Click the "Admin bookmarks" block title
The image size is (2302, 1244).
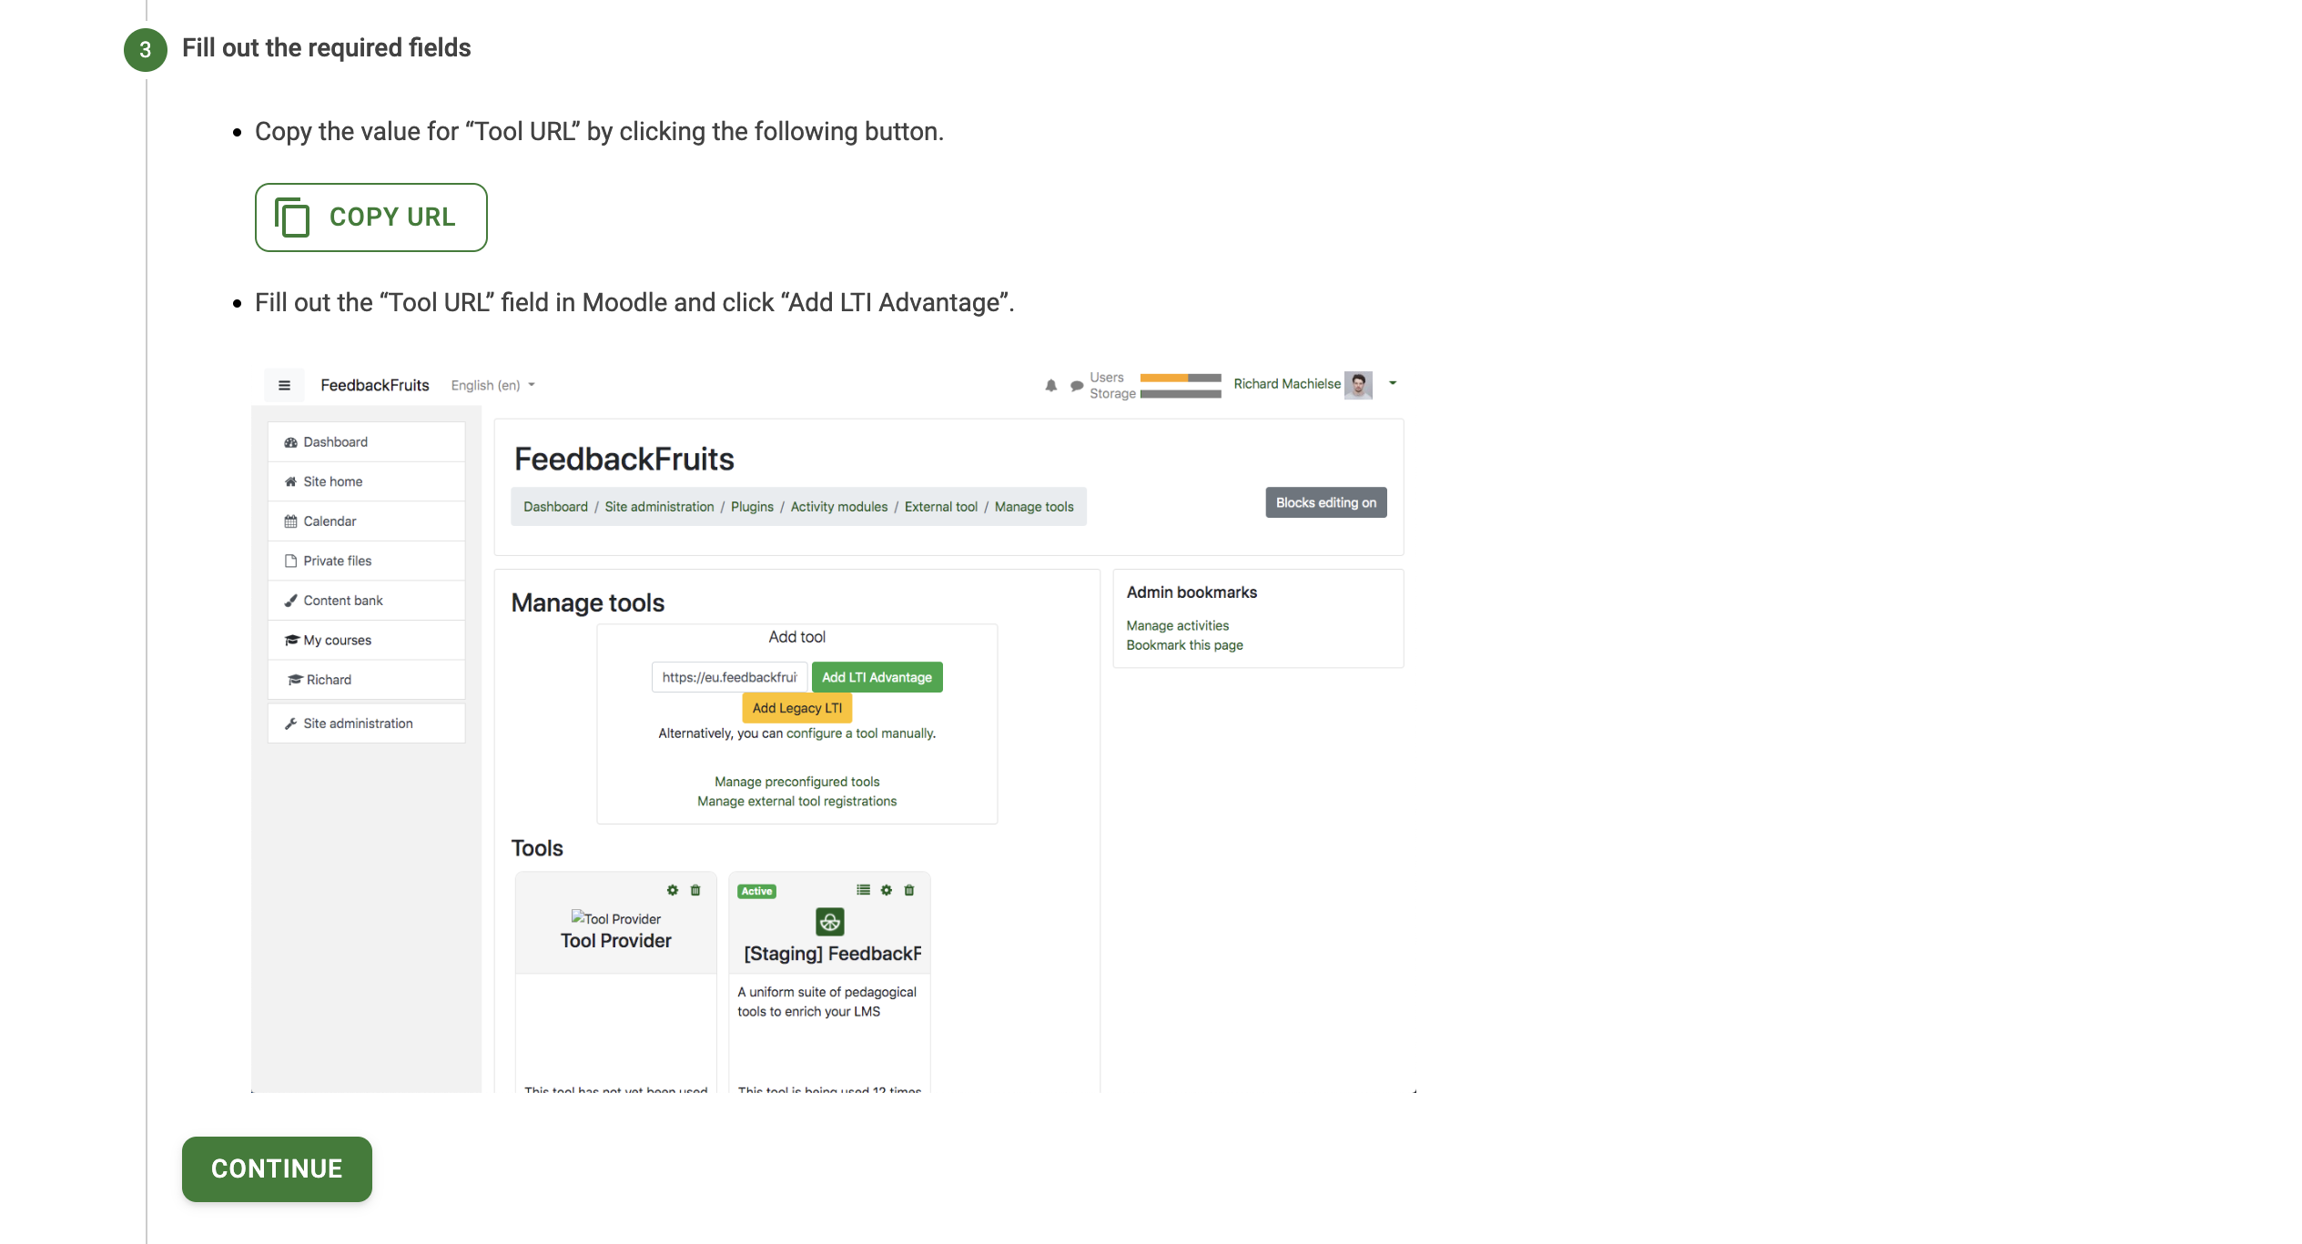coord(1192,592)
